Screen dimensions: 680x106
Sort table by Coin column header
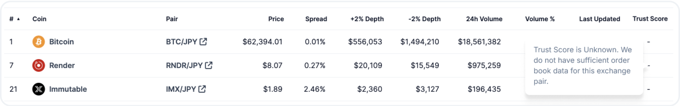click(39, 19)
